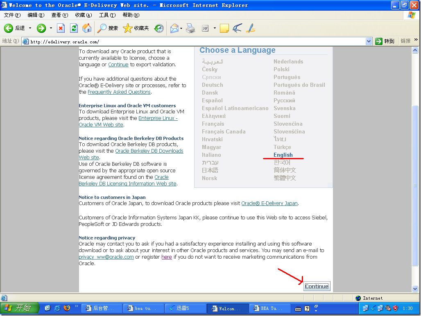Image resolution: width=421 pixels, height=316 pixels.
Task: Click the Search magnifier button (搜索)
Action: coord(108,28)
